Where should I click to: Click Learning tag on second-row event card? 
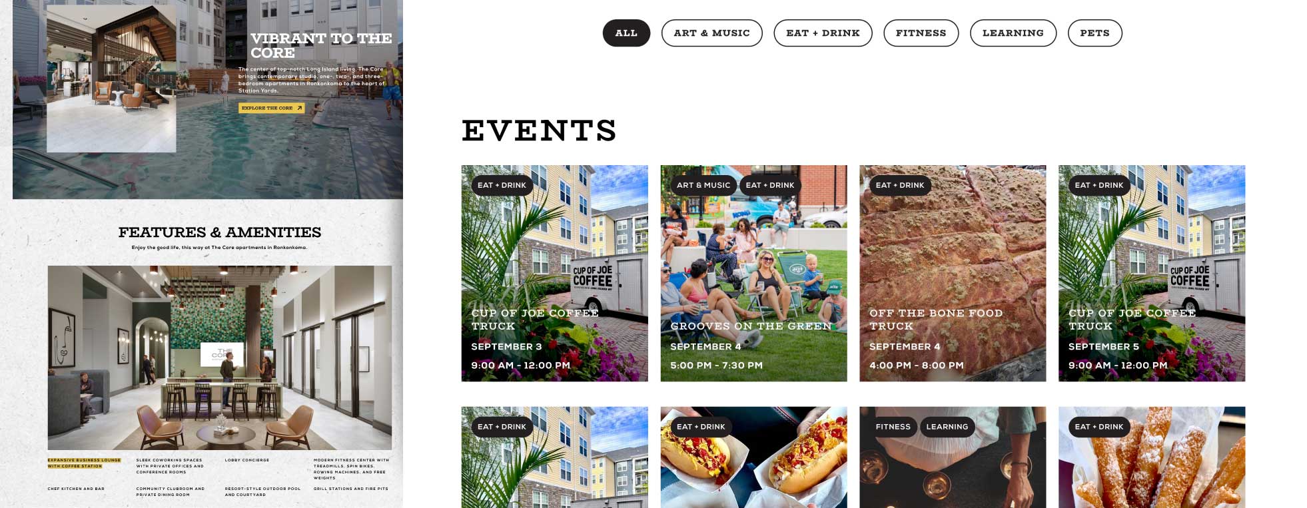[947, 427]
